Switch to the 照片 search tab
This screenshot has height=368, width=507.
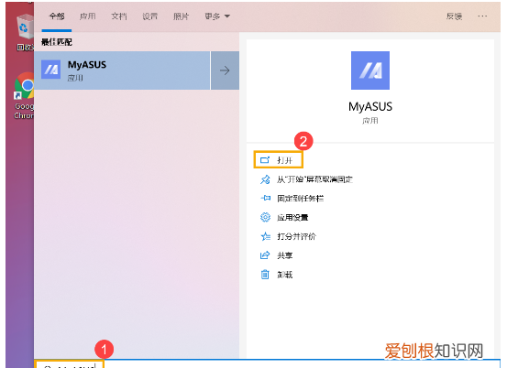point(182,16)
